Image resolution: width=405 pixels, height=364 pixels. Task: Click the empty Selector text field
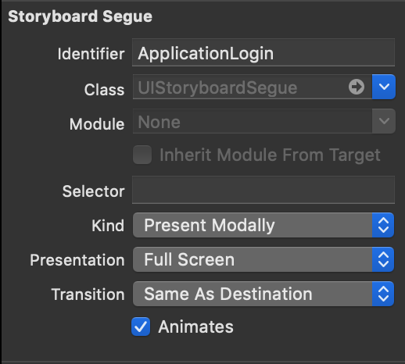point(263,190)
